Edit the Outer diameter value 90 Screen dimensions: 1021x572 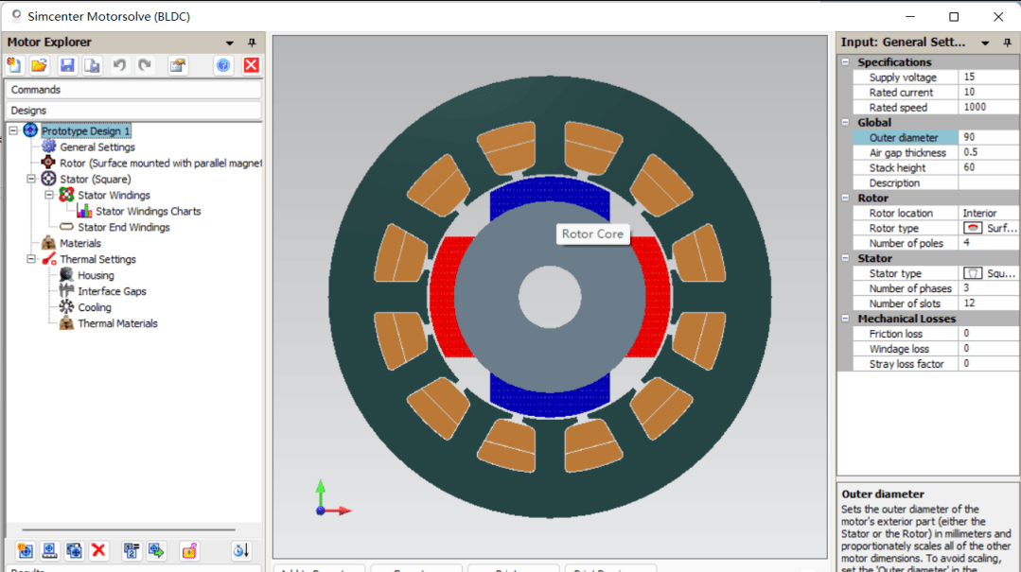coord(989,137)
